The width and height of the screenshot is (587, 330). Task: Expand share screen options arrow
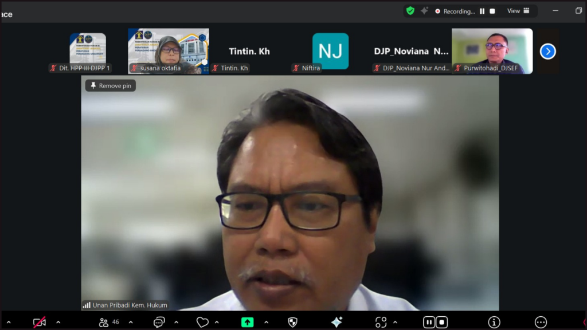[266, 322]
